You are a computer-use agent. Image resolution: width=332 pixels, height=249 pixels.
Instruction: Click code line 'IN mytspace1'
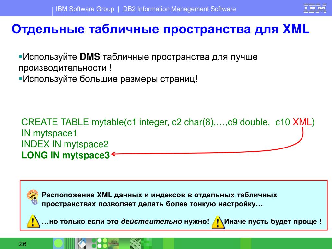pyautogui.click(x=49, y=133)
